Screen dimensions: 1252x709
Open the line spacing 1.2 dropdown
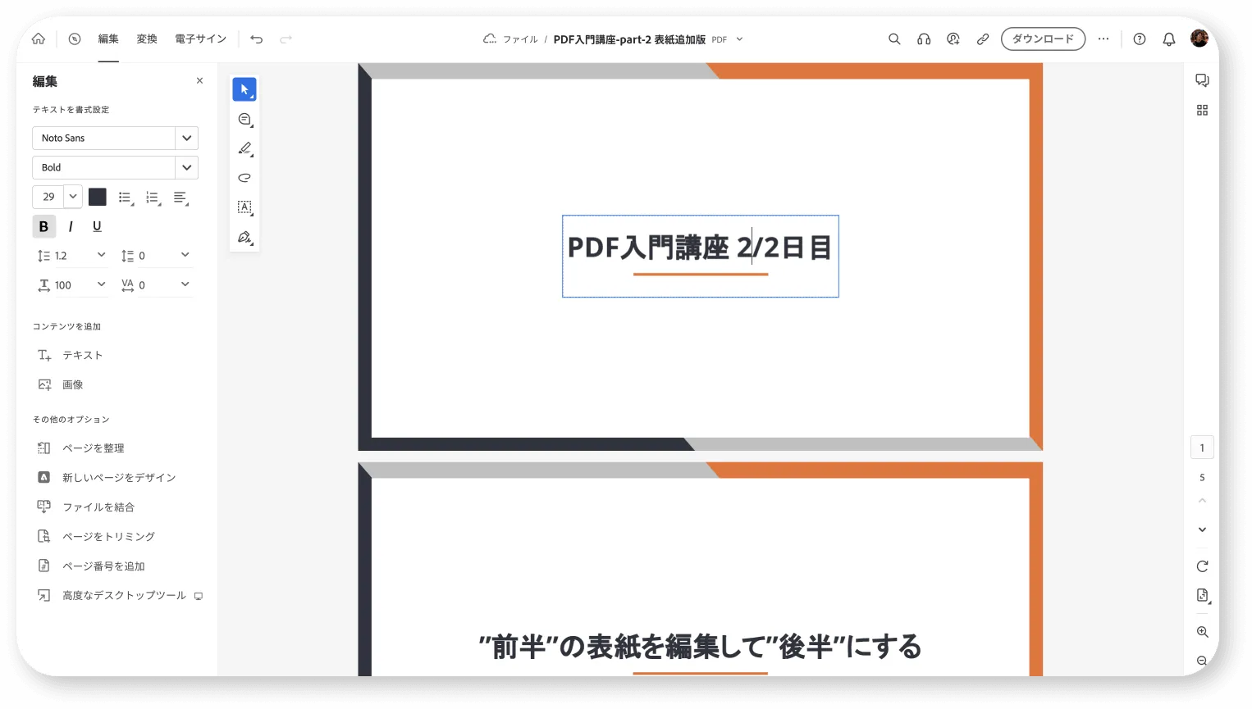(101, 255)
